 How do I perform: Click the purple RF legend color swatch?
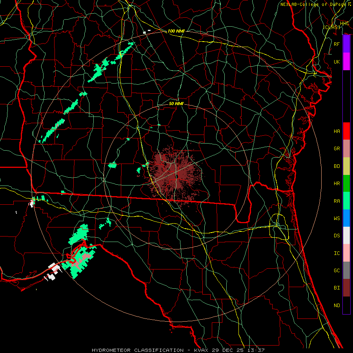coord(346,44)
